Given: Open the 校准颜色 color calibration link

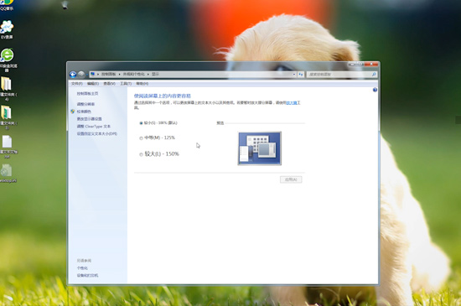Looking at the screenshot, I should 84,112.
